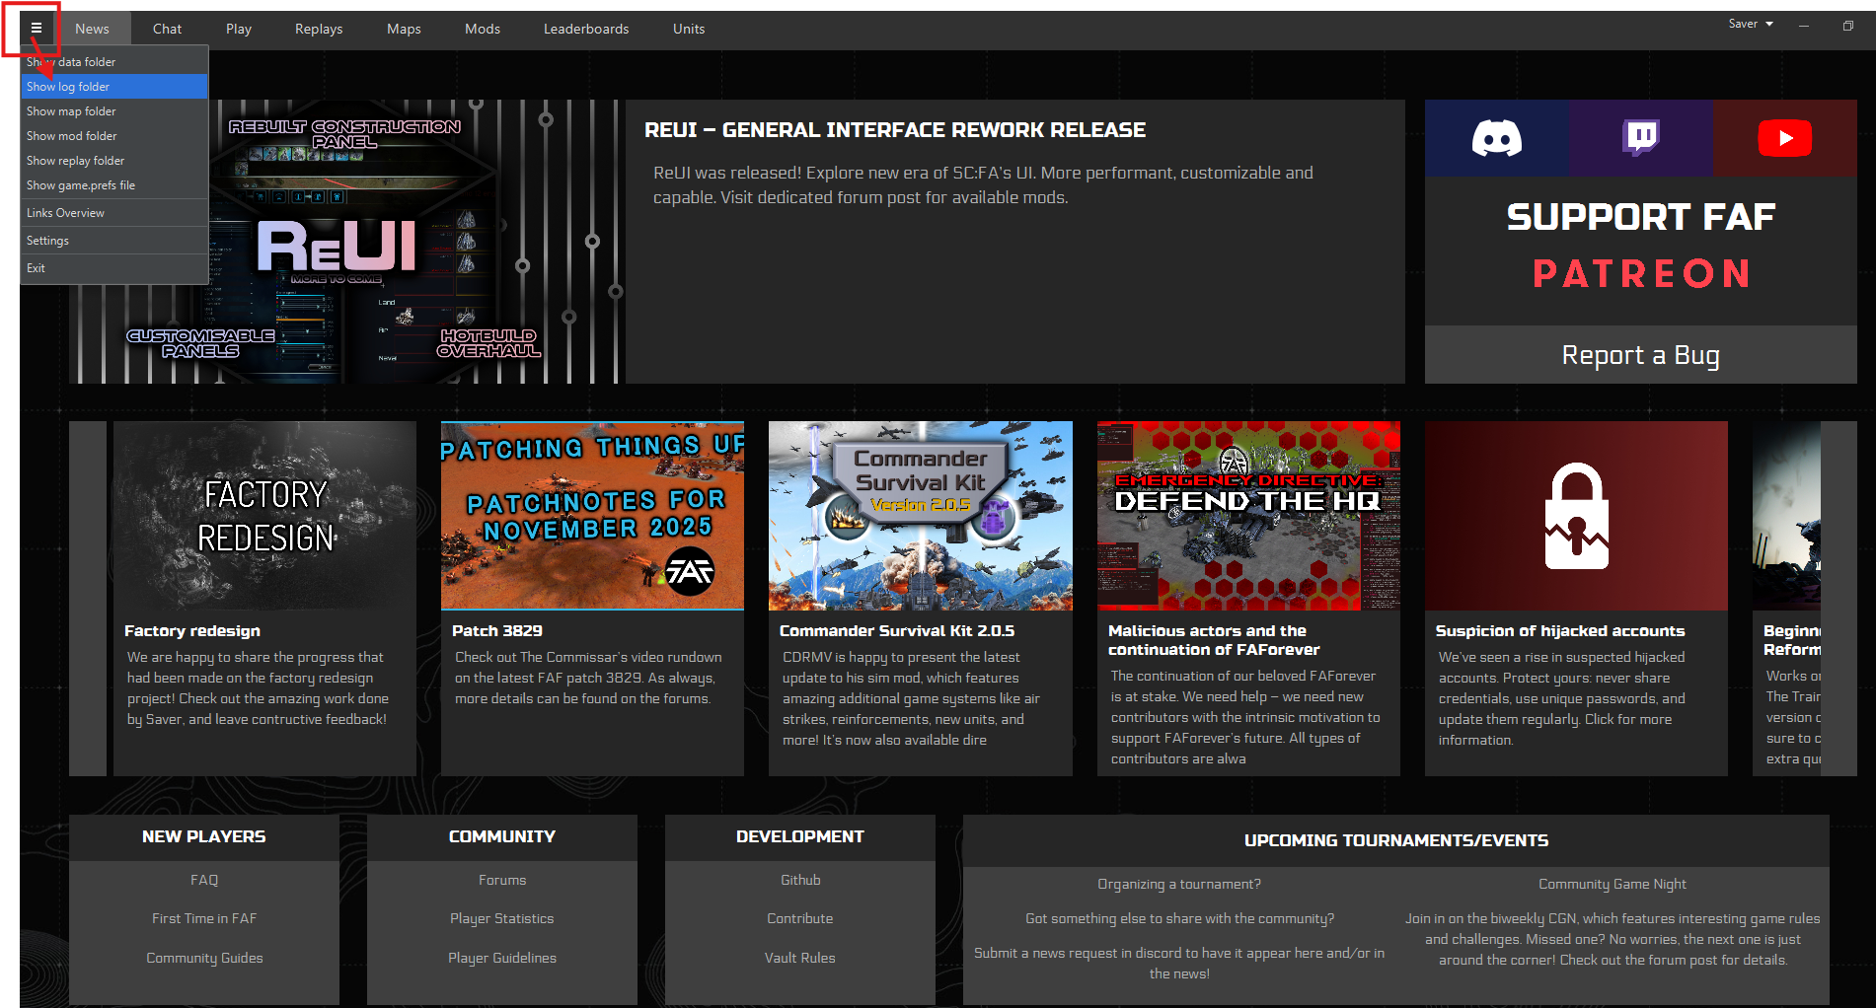Screen dimensions: 1876x1008
Task: Open First Time in FAF link
Action: [x=204, y=918]
